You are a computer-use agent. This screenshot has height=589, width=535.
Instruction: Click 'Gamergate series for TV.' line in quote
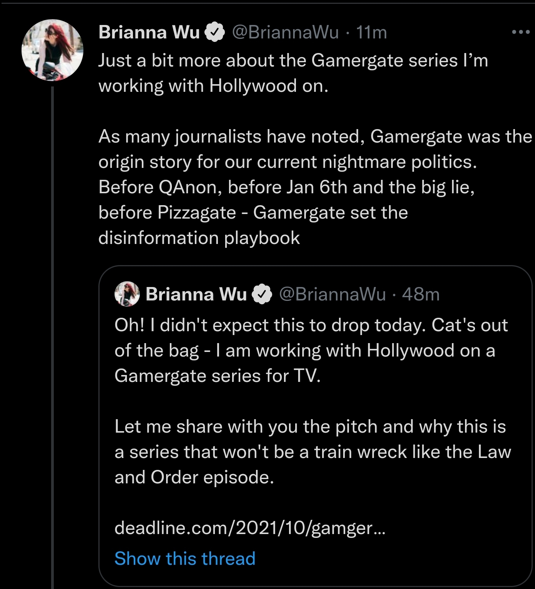(x=218, y=375)
